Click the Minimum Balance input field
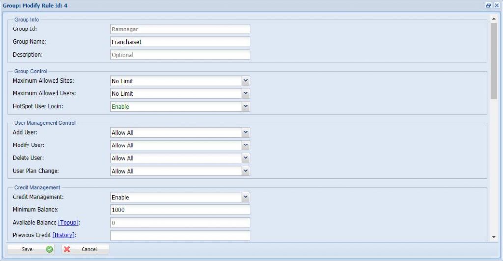The width and height of the screenshot is (503, 261). coord(180,210)
